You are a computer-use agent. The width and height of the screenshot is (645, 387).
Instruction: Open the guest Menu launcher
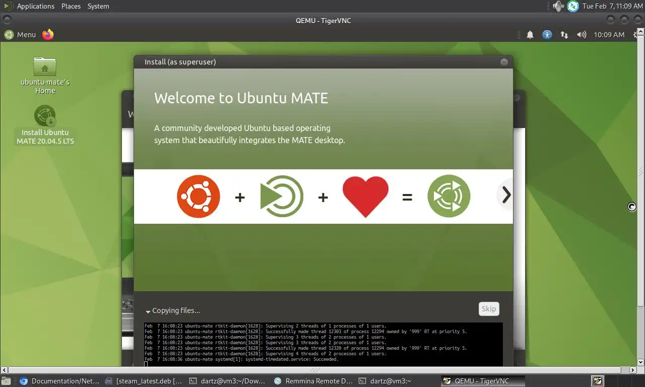(x=21, y=35)
